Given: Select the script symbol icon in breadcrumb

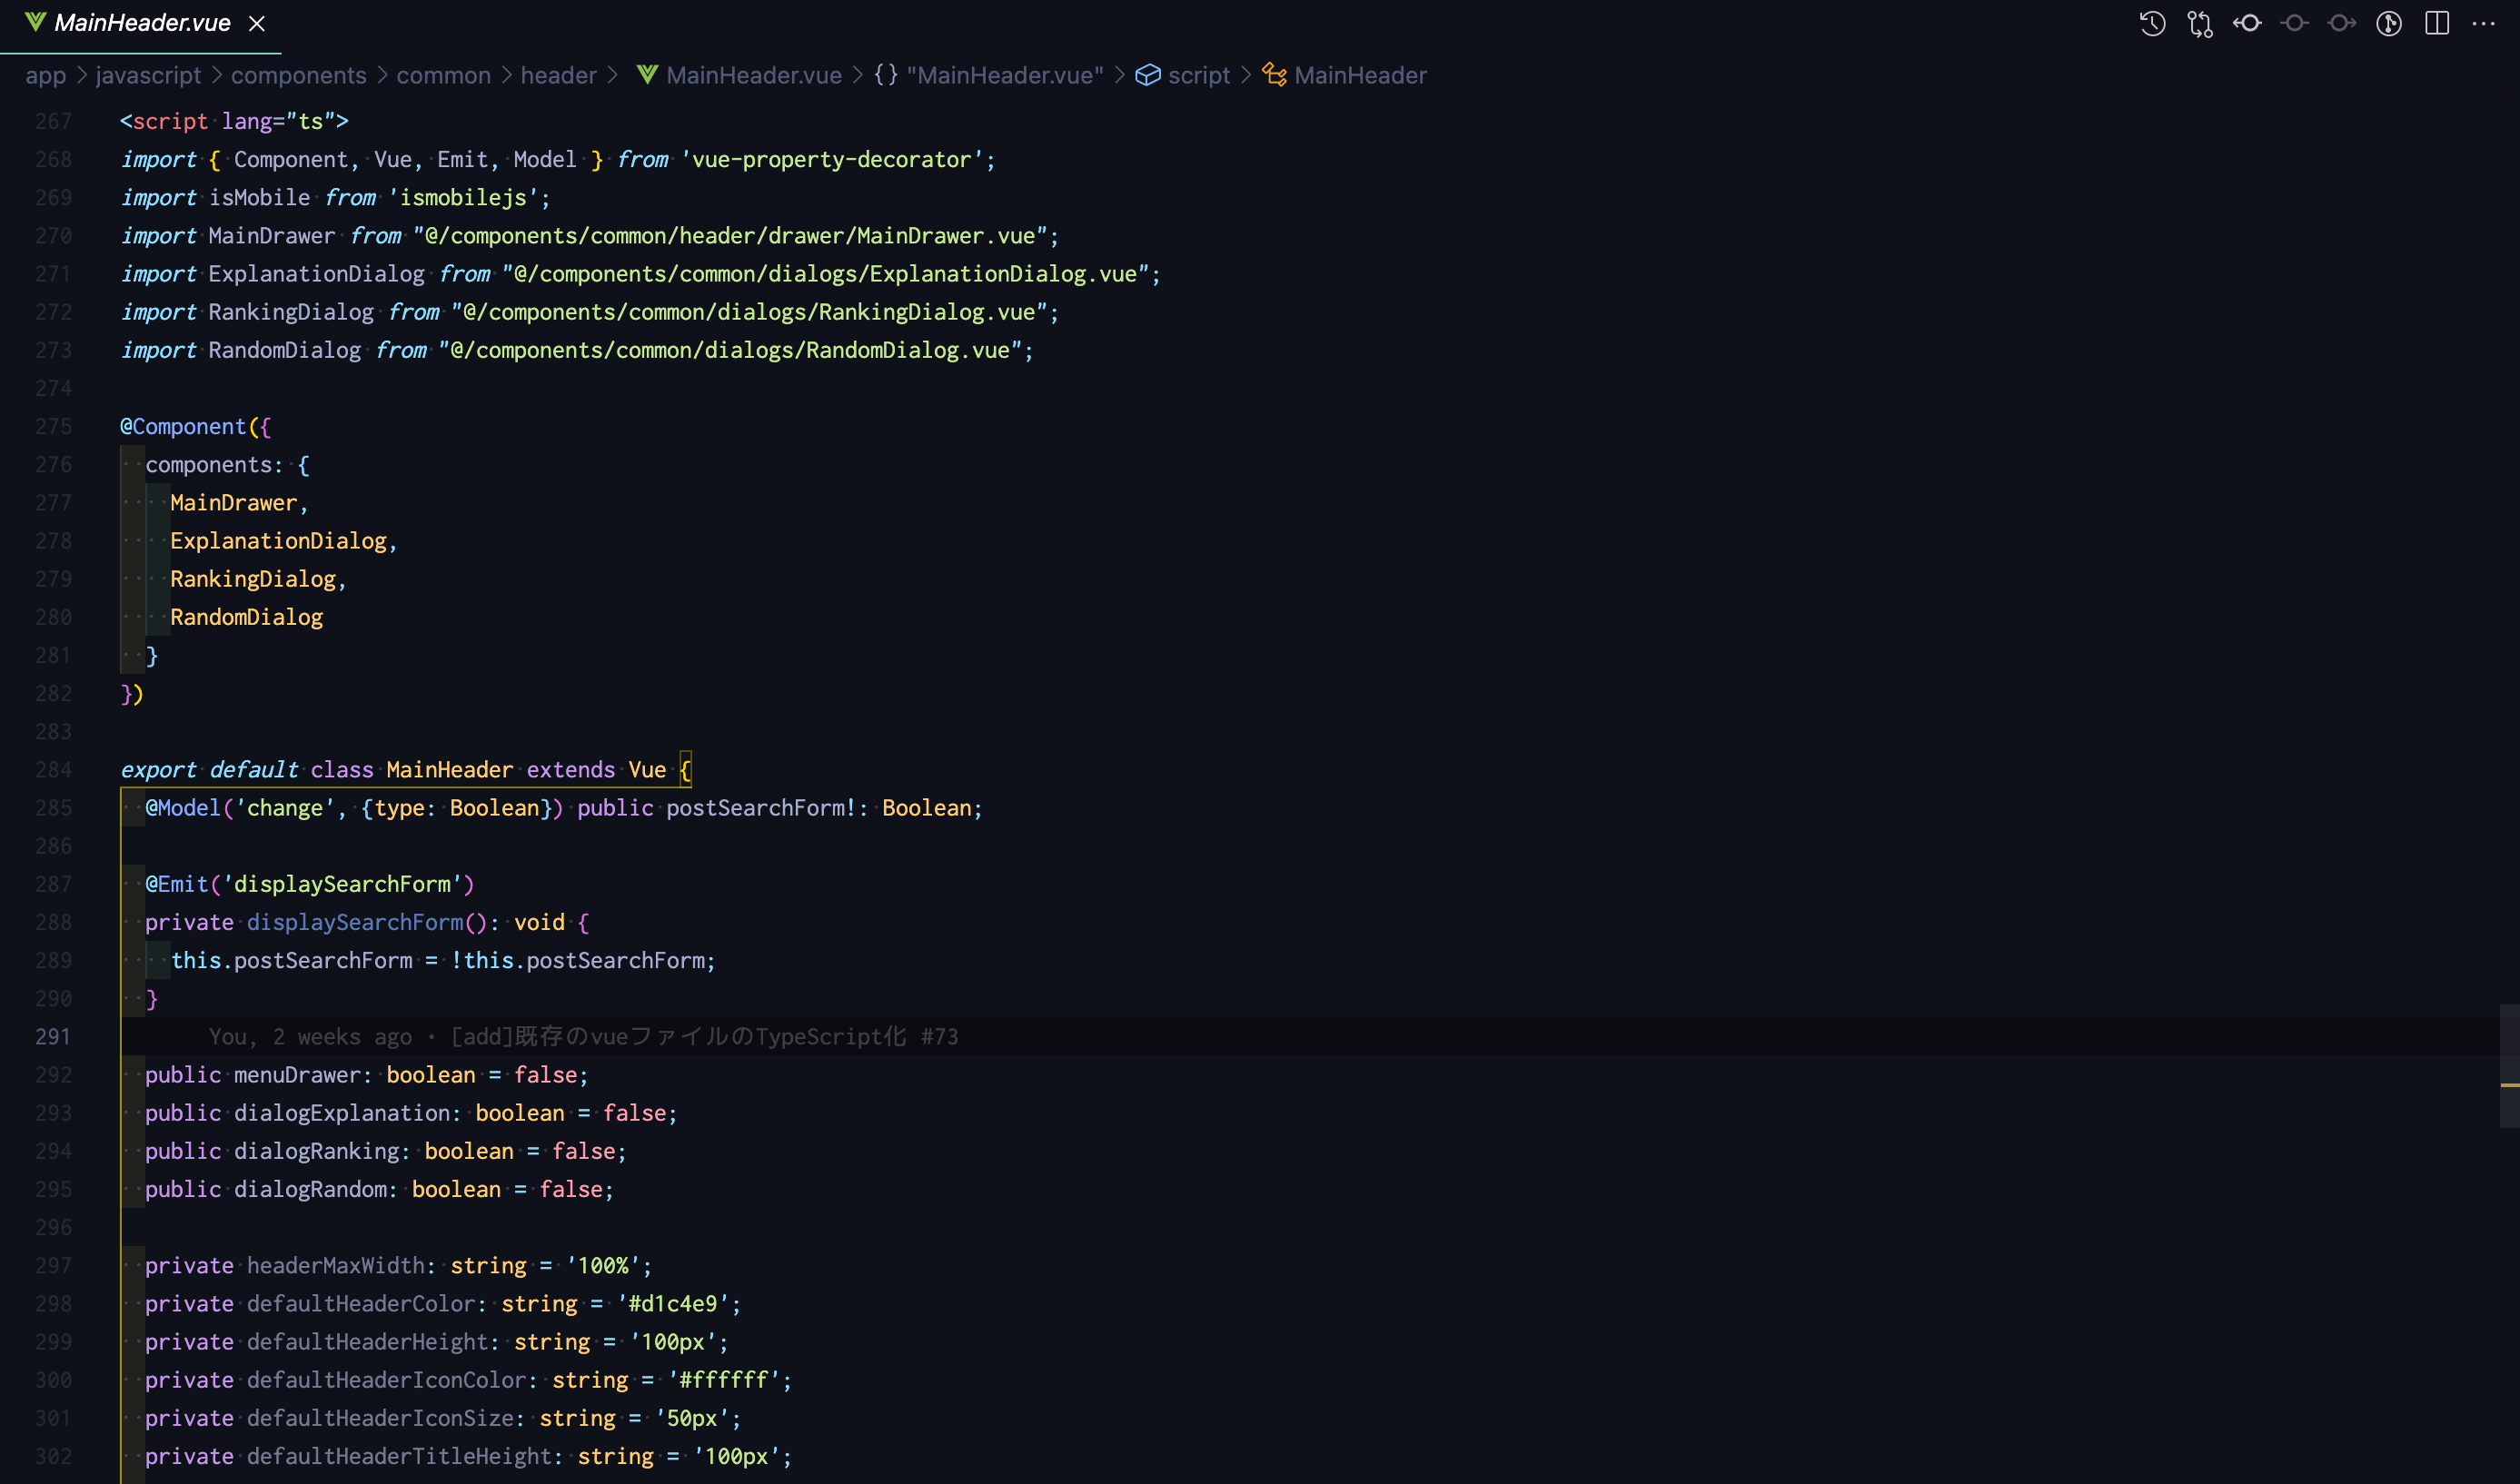Looking at the screenshot, I should click(x=1148, y=75).
